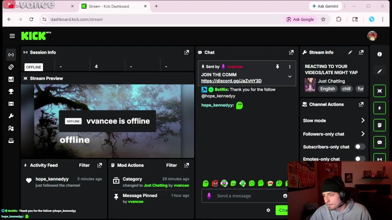Open chat settings gear icon
Viewport: 392px width, 220px height.
[x=268, y=210]
